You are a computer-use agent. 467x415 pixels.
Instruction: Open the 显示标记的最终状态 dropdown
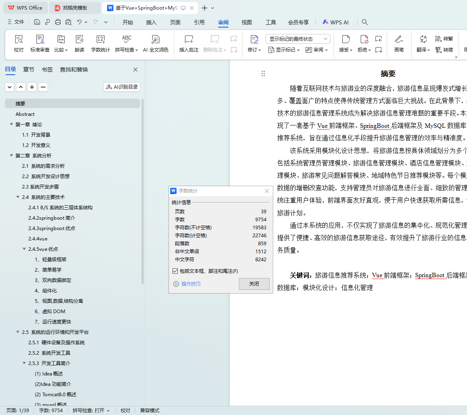pyautogui.click(x=298, y=39)
